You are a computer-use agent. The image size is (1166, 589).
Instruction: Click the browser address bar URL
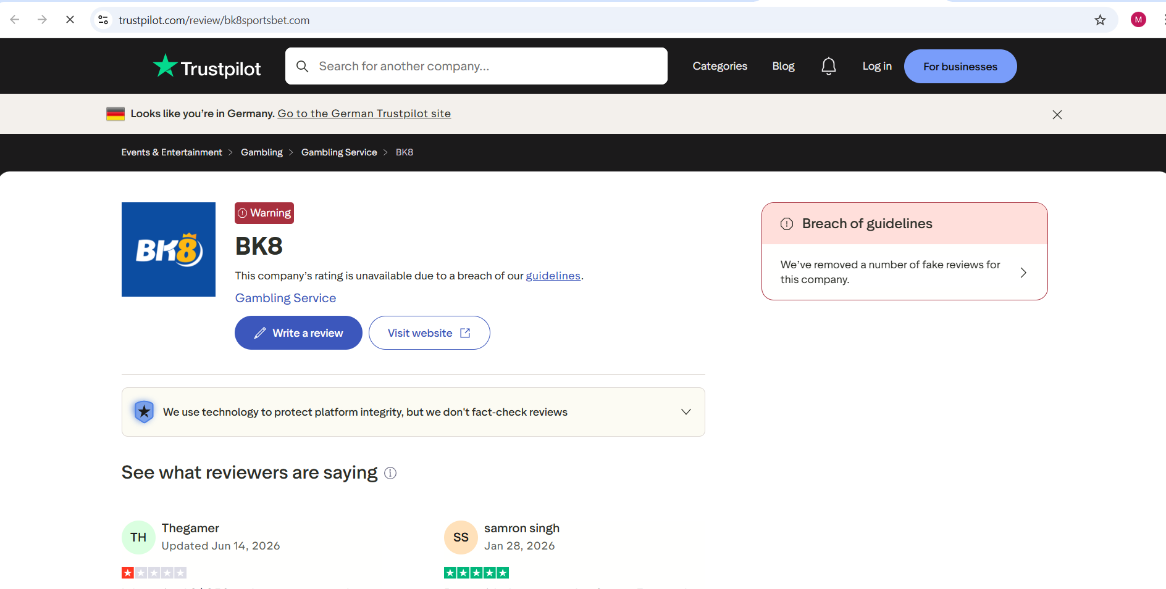[214, 20]
